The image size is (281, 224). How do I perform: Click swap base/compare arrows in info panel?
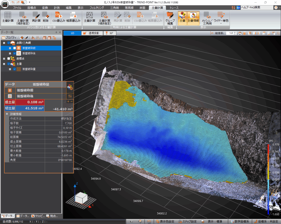tap(70, 96)
